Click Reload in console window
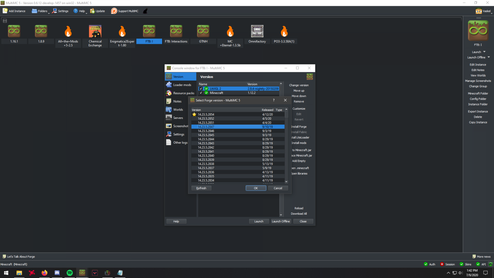 pos(299,208)
